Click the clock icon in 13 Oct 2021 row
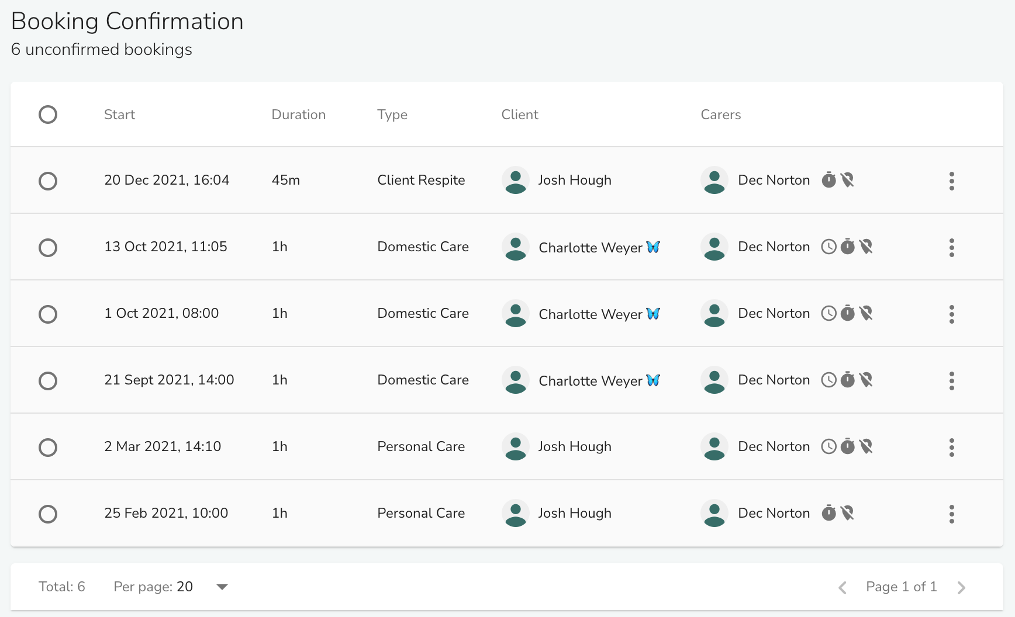Screen dimensions: 1015x617 828,247
